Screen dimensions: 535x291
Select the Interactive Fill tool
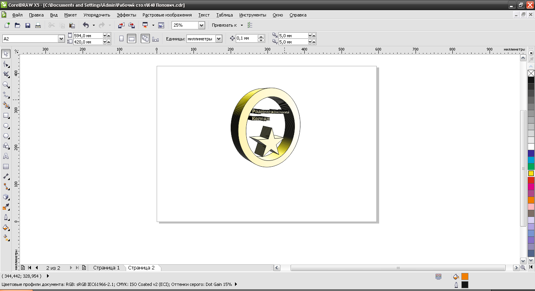click(6, 238)
